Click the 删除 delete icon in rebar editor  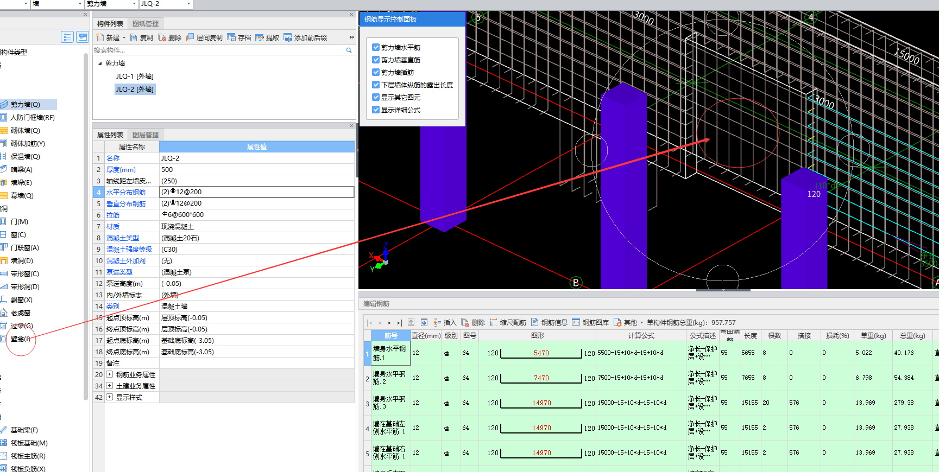click(x=465, y=322)
